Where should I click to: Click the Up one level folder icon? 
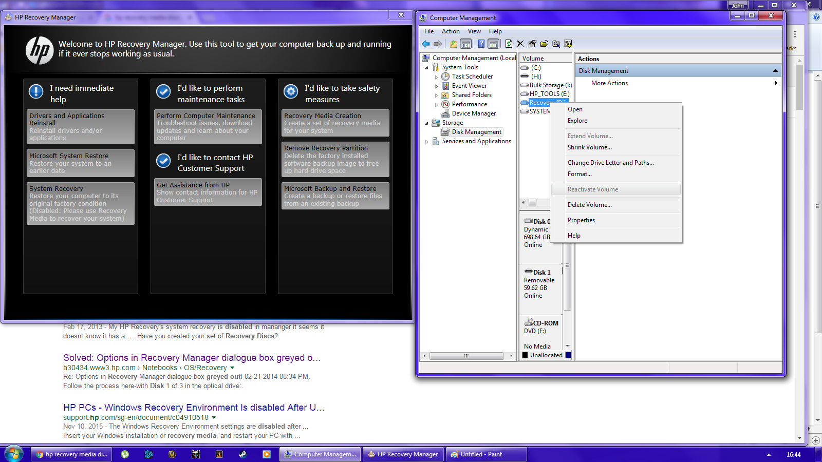pos(453,44)
